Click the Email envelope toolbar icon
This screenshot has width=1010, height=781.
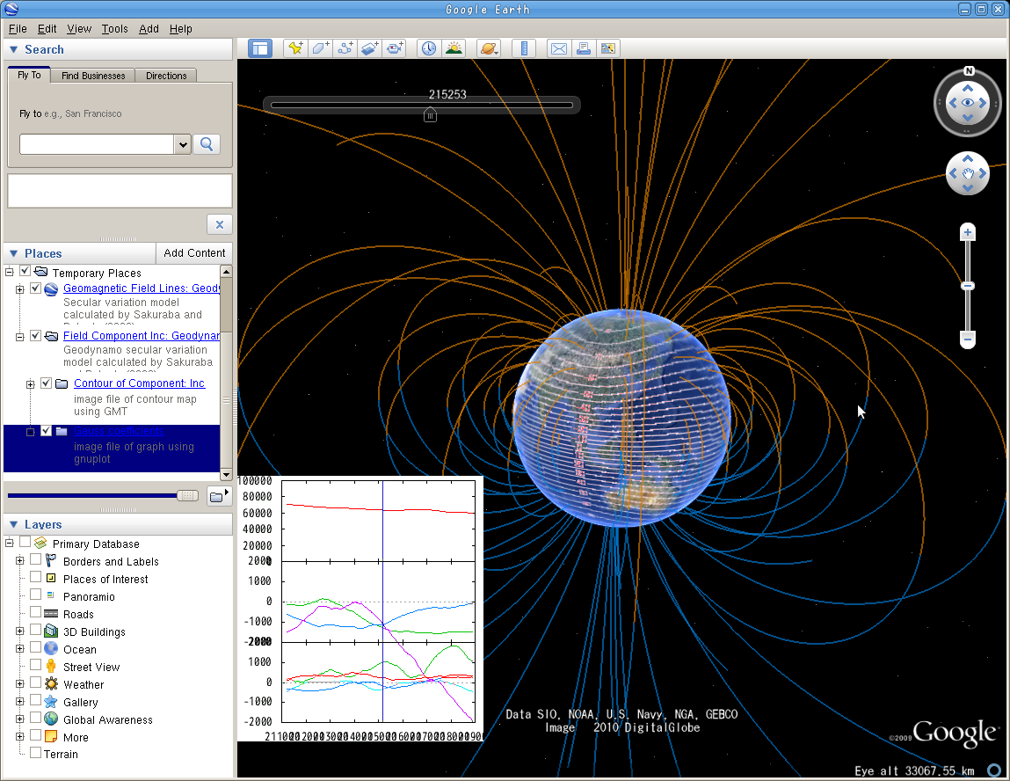click(x=558, y=48)
